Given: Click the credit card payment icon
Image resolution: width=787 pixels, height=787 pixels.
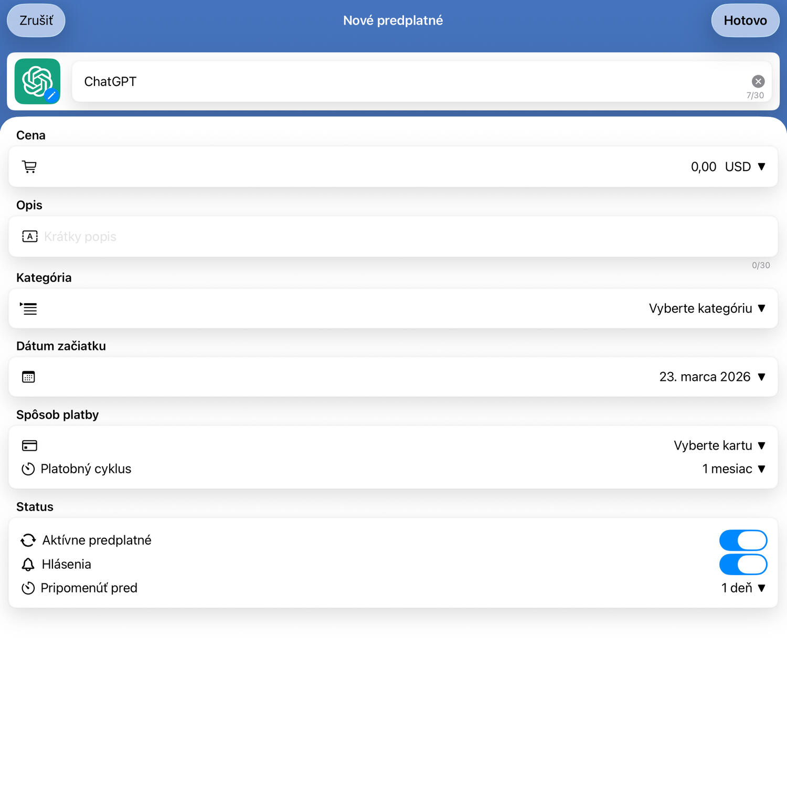Looking at the screenshot, I should [x=29, y=445].
